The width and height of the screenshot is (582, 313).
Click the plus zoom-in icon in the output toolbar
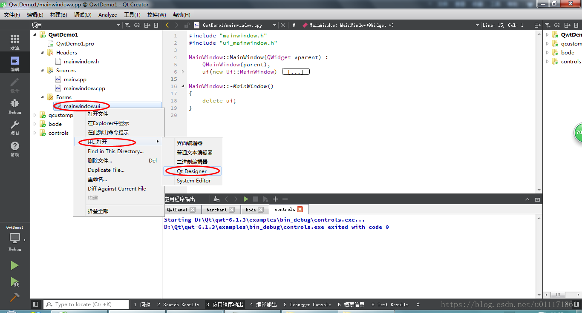click(x=275, y=199)
